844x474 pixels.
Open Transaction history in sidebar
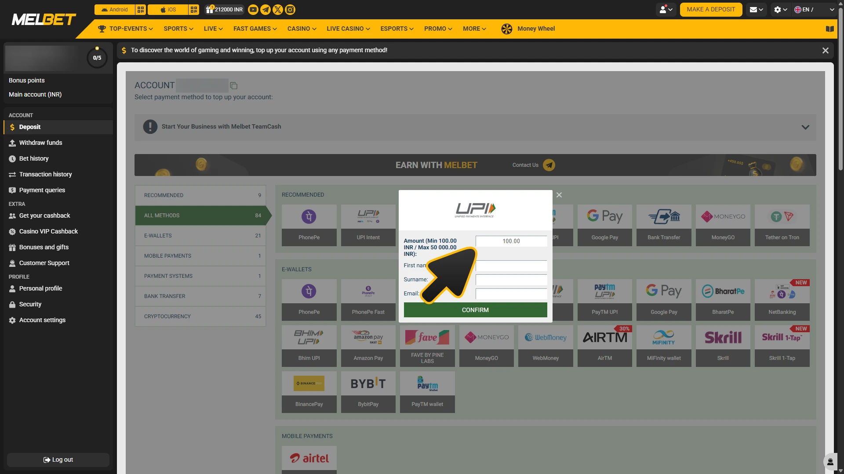pyautogui.click(x=58, y=174)
